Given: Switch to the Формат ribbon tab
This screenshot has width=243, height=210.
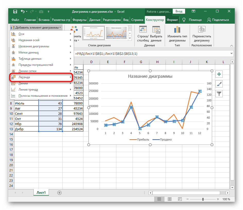Looking at the screenshot, I should [x=172, y=20].
